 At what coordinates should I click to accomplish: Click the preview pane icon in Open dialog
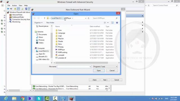coord(112,23)
